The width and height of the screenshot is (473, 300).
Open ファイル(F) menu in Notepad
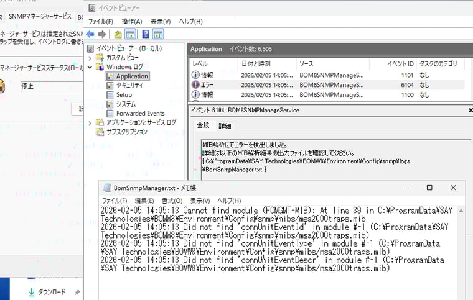coord(115,201)
